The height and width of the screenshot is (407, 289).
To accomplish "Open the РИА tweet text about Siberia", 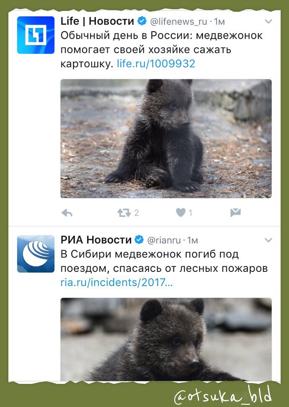I will click(x=164, y=261).
